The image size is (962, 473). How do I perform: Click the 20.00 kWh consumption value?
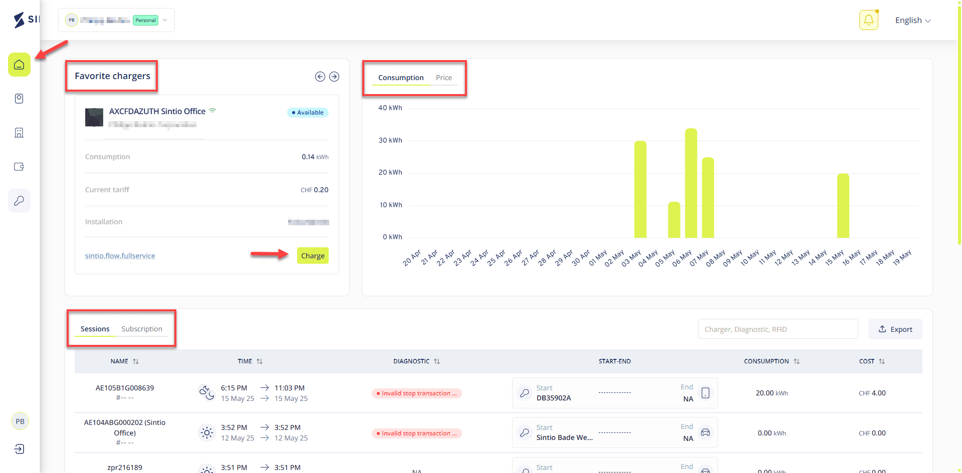click(x=772, y=393)
